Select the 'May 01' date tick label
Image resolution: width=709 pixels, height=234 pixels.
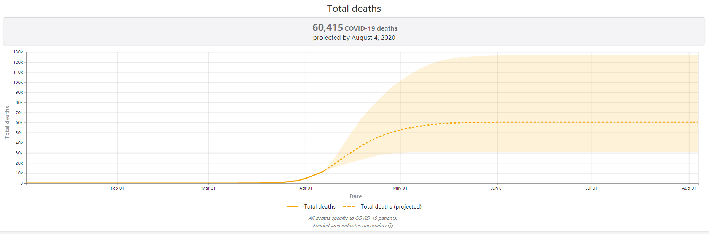click(400, 188)
